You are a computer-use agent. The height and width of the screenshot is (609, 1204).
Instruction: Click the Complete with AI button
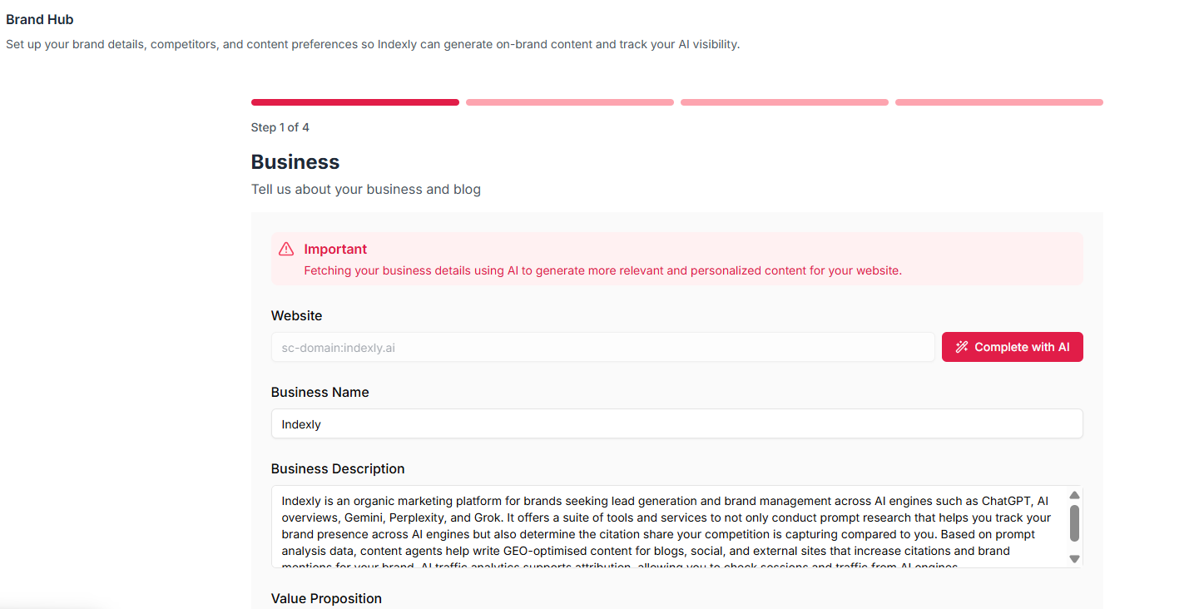click(1012, 347)
